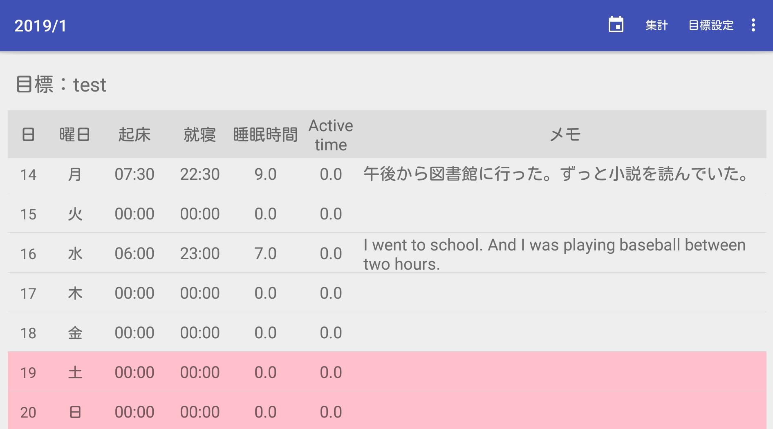Select Active time 0.0 on day 16
This screenshot has height=429, width=773.
click(331, 254)
